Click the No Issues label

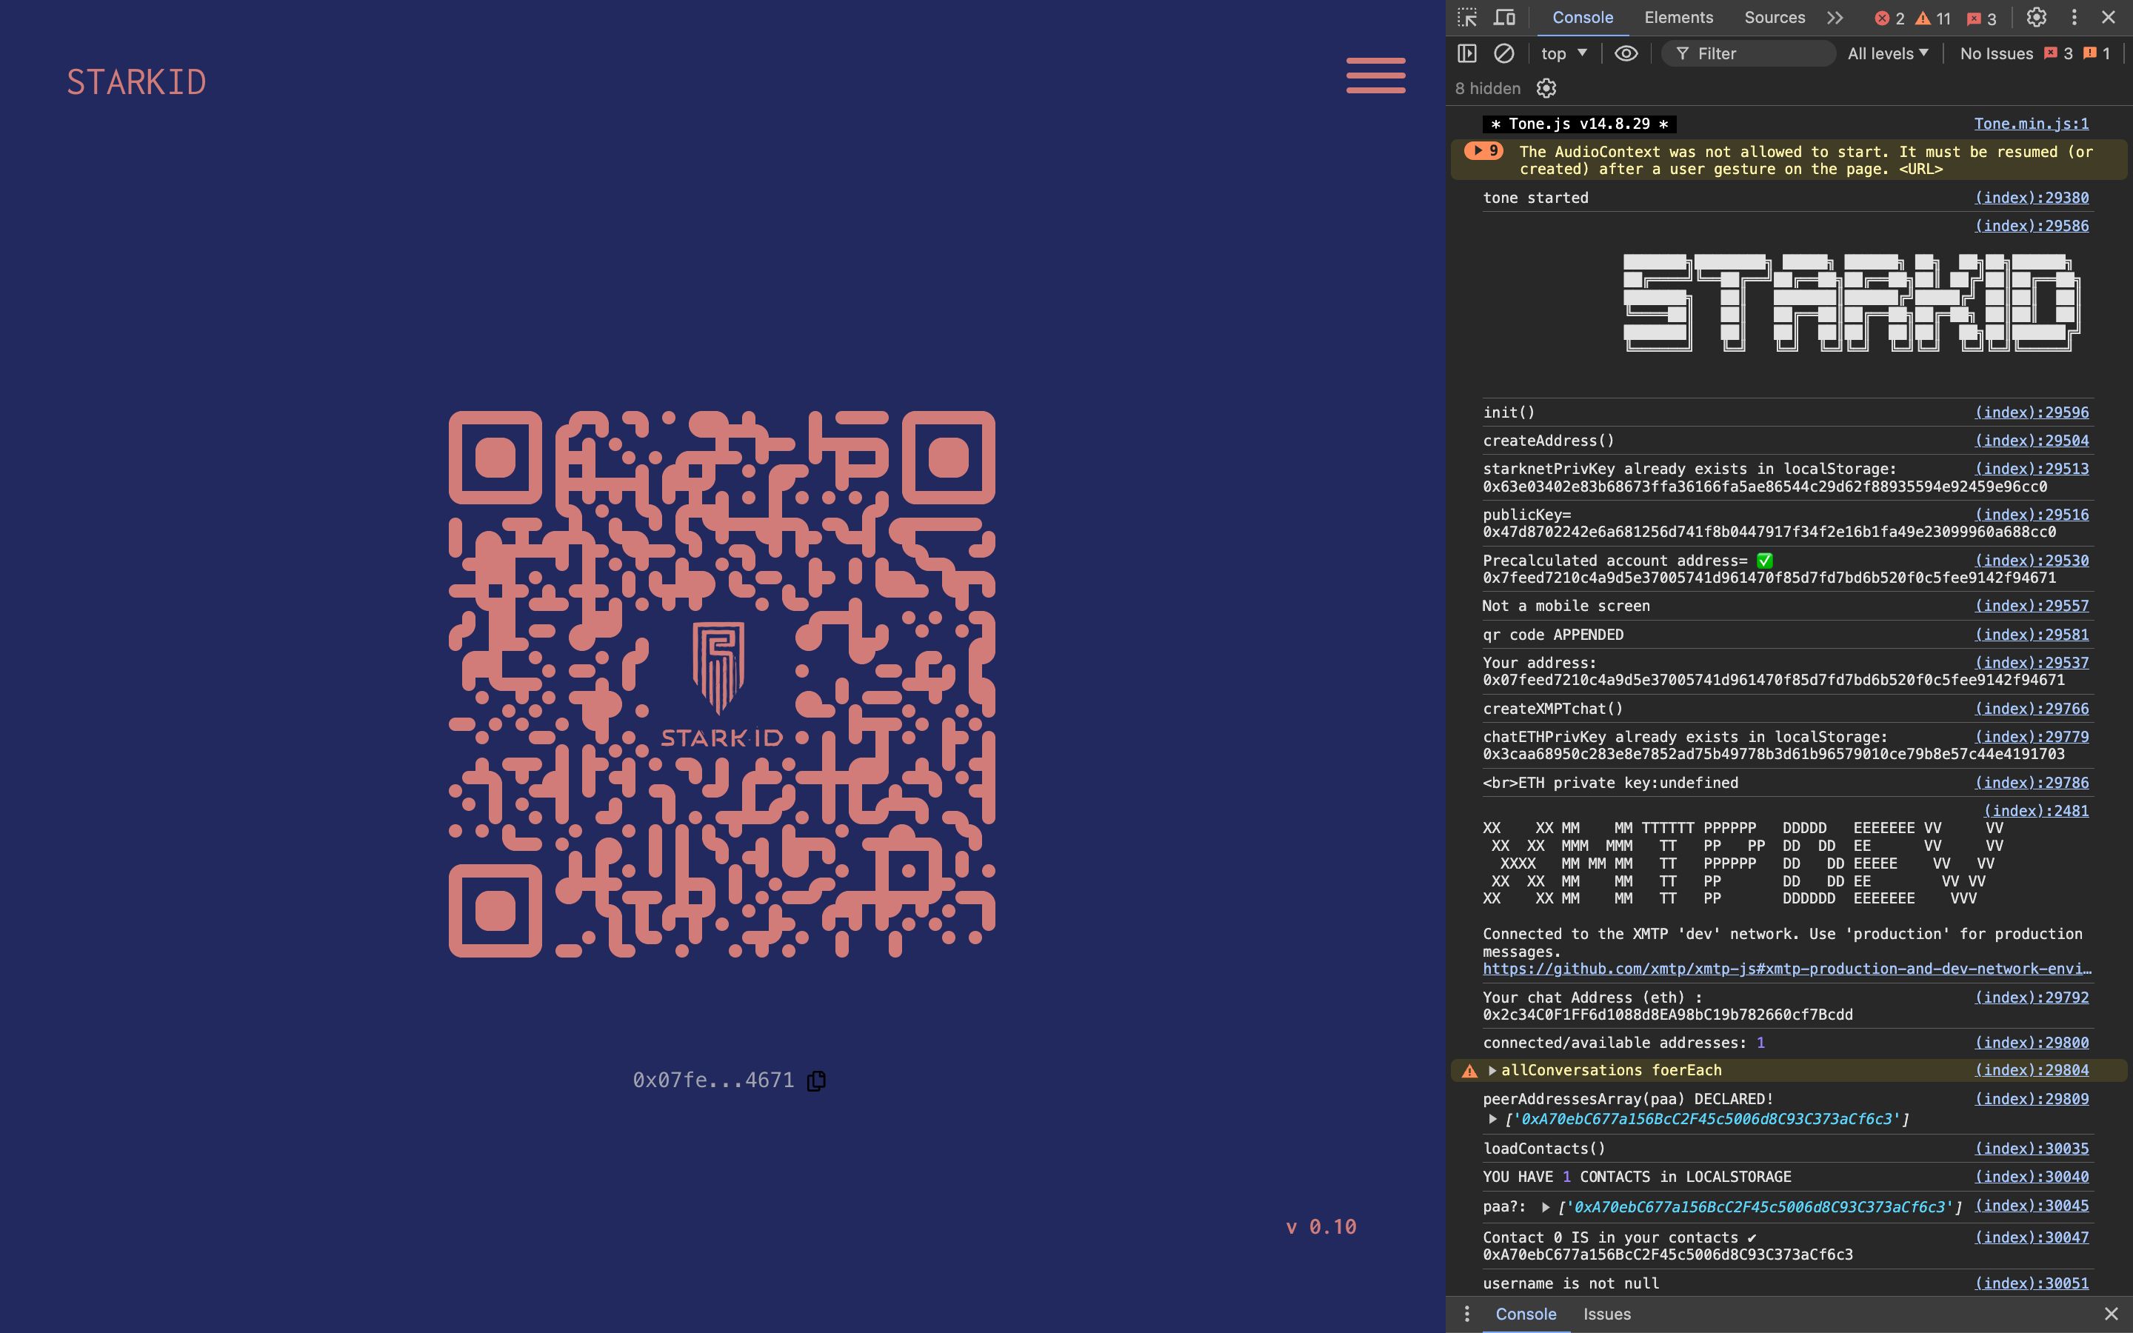[1997, 54]
